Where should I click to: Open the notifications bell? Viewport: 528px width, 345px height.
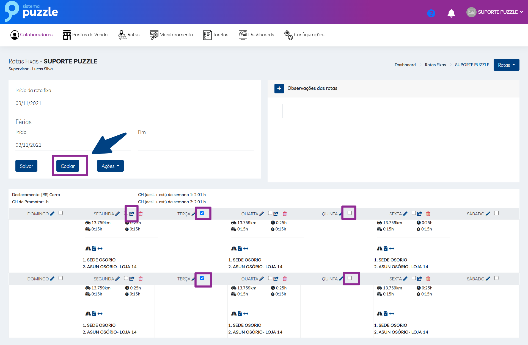tap(451, 13)
